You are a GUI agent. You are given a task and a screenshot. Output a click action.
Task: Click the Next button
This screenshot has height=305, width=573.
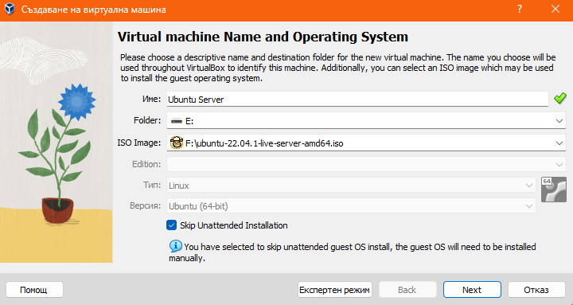472,290
